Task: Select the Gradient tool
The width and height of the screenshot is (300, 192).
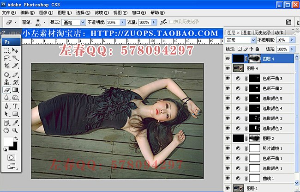Action: 15,90
